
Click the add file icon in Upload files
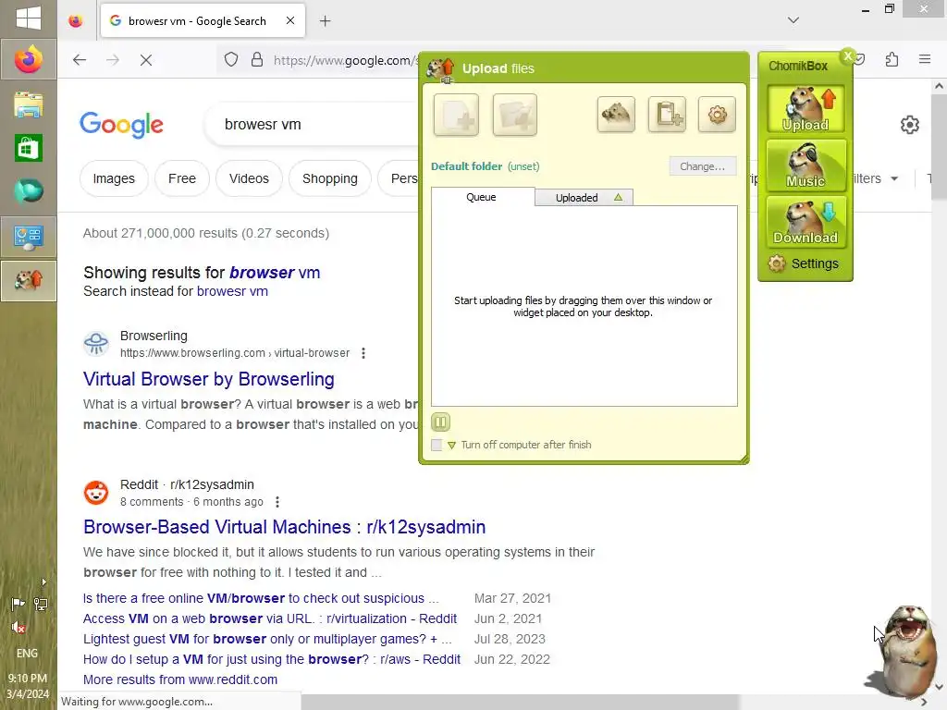[x=456, y=115]
